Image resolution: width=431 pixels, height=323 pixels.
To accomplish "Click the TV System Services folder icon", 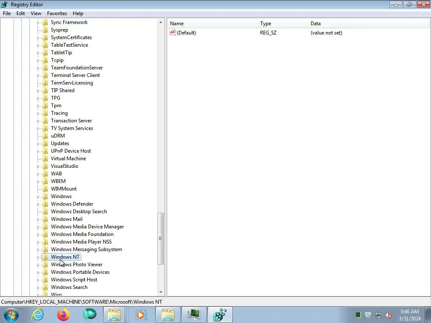I will pos(45,128).
